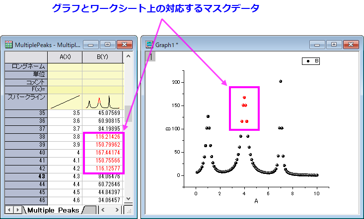Close the Graph1 window
364x219 pixels.
[x=351, y=45]
